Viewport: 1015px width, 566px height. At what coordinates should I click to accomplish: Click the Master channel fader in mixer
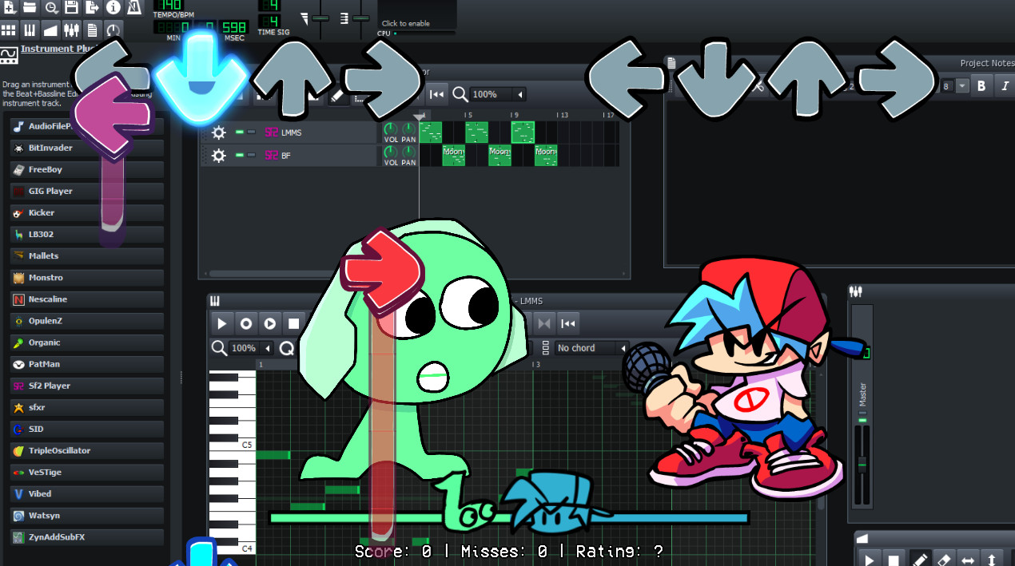click(x=862, y=463)
